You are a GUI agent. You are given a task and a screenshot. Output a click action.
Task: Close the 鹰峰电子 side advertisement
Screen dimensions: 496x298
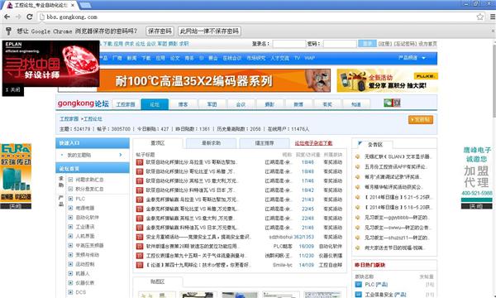tap(476, 206)
